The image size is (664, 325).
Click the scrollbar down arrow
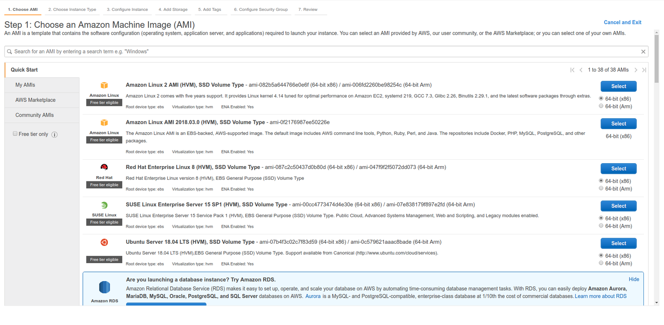657,302
